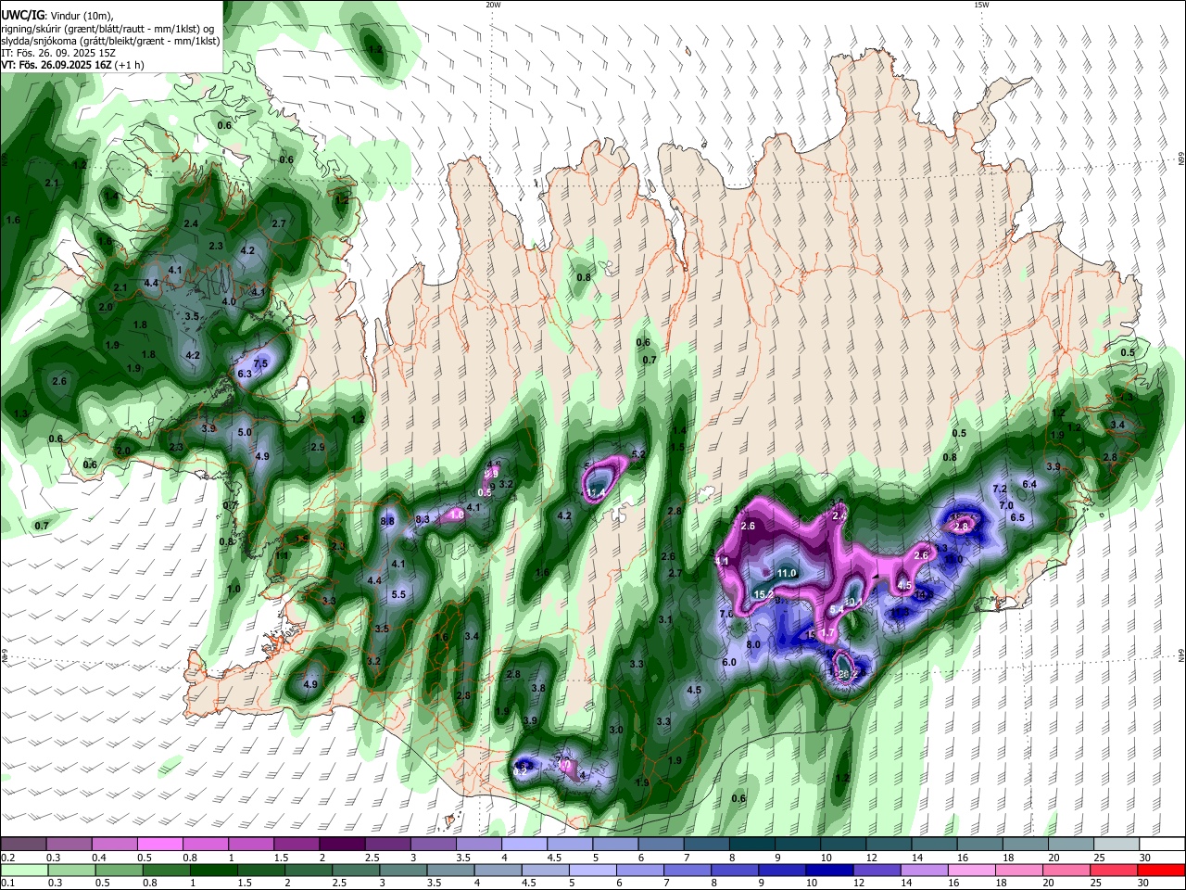Select darkest green lower legend swatch 1–1.5
1186x890 pixels.
[x=214, y=870]
